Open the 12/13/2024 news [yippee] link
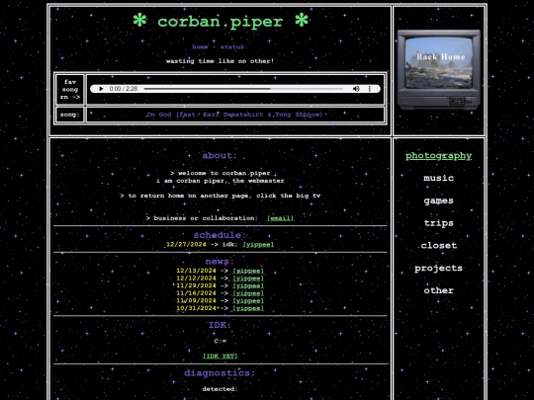This screenshot has width=534, height=400. pos(248,271)
